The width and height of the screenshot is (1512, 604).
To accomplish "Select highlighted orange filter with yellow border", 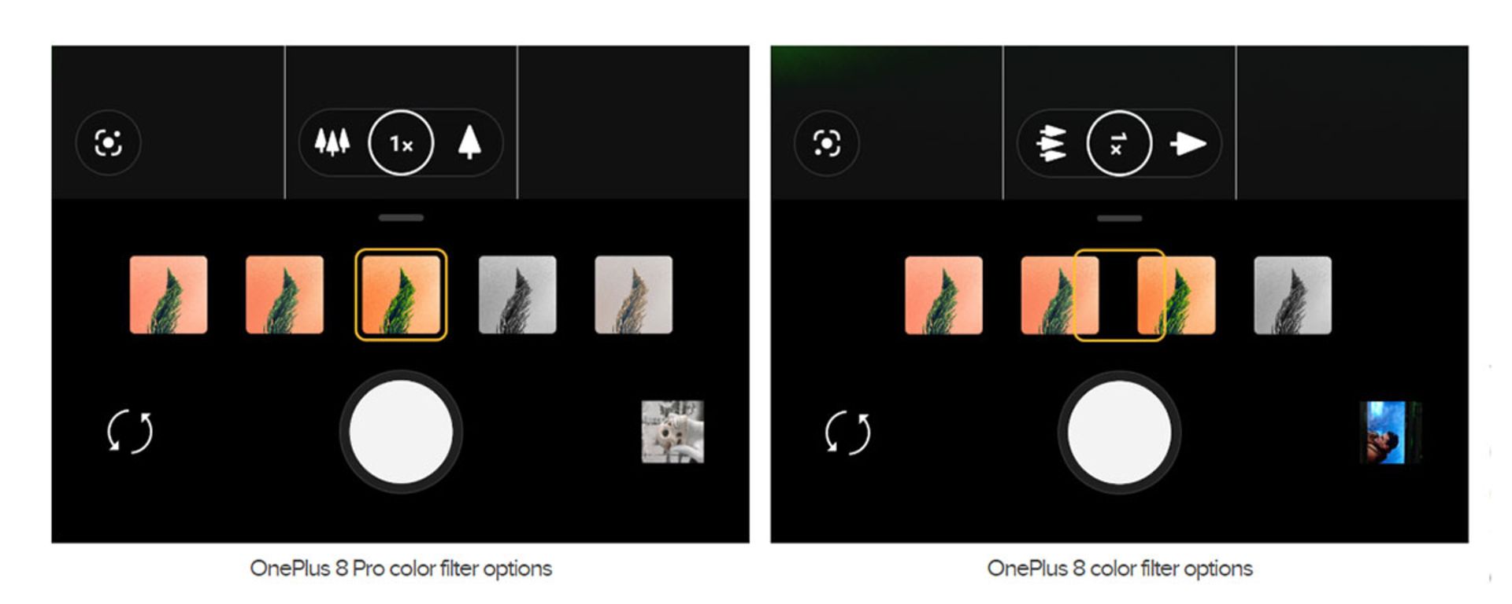I will pos(401,295).
